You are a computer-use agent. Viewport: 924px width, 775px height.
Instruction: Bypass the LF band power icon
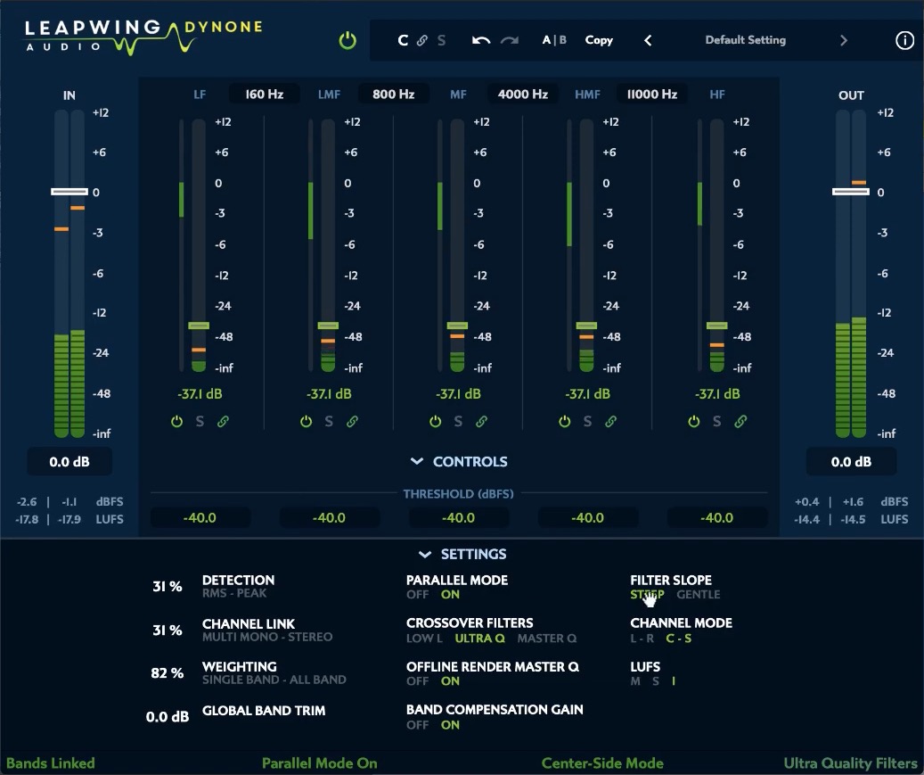click(176, 421)
